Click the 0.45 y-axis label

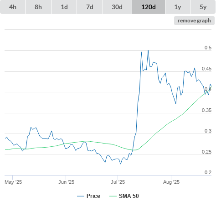pyautogui.click(x=206, y=69)
